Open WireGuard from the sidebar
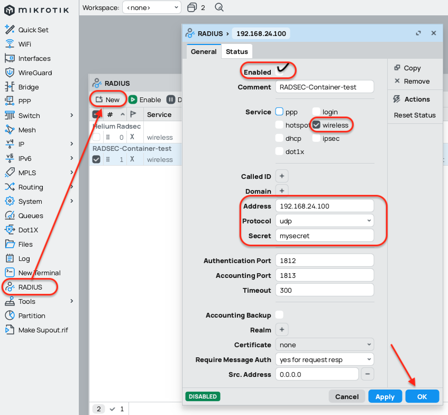Screen dimensions: 448x415 [x=35, y=73]
